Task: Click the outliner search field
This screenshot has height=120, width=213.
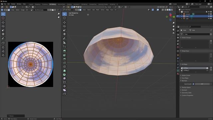Action: pos(193,7)
